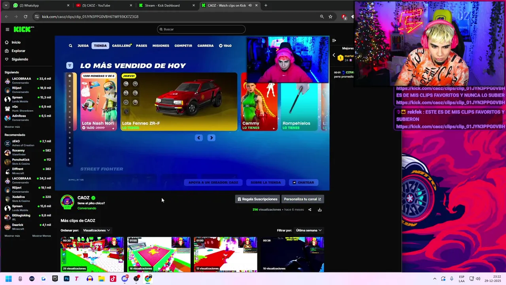Click Personaliza tu canal button
This screenshot has width=506, height=285.
302,199
